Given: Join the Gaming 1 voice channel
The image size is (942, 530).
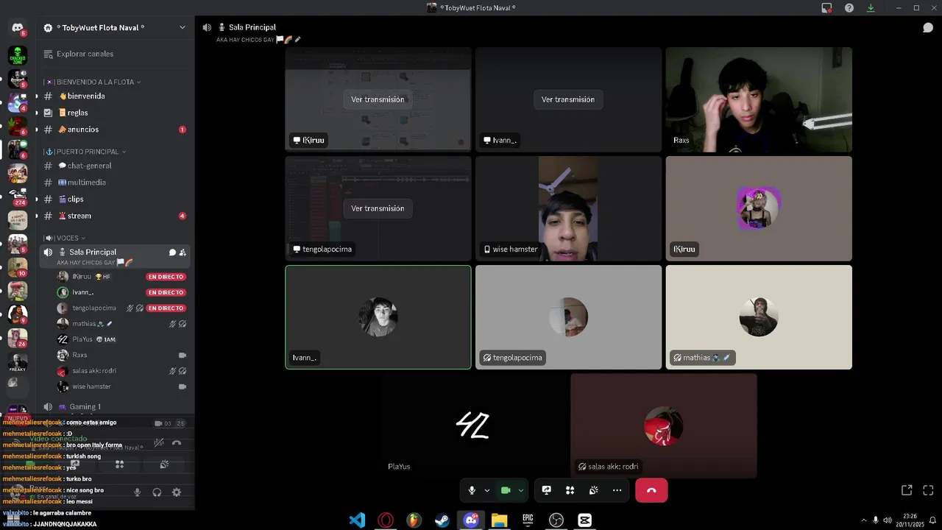Looking at the screenshot, I should pos(116,406).
